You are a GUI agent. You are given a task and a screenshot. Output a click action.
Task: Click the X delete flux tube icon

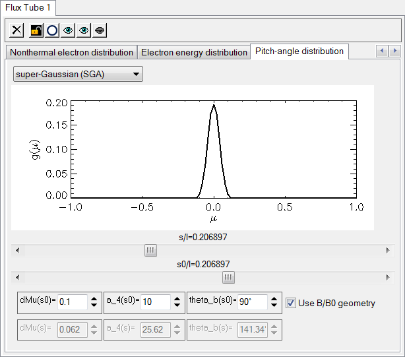(16, 30)
